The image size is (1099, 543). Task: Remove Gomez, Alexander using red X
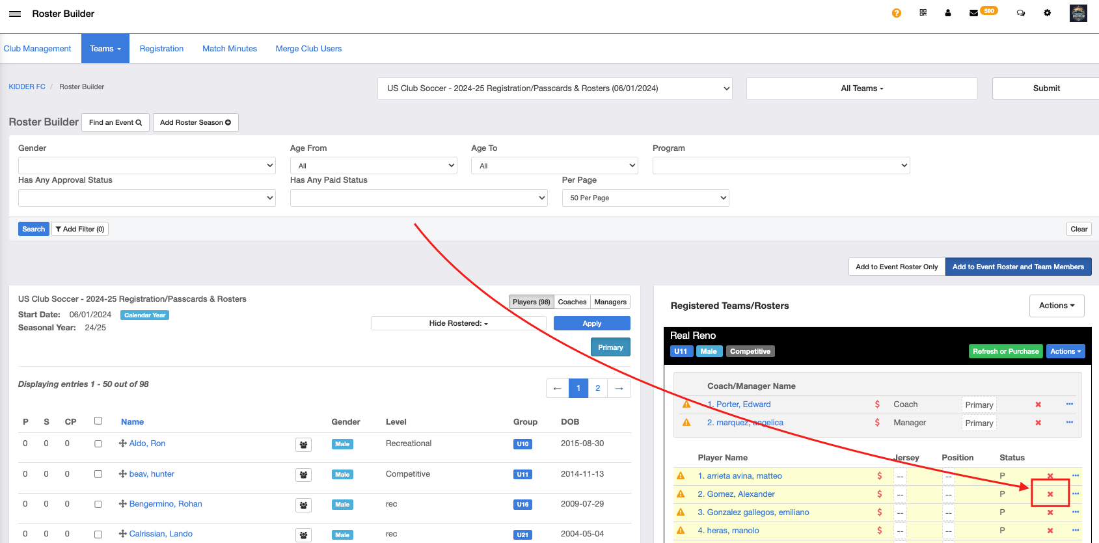pyautogui.click(x=1050, y=494)
